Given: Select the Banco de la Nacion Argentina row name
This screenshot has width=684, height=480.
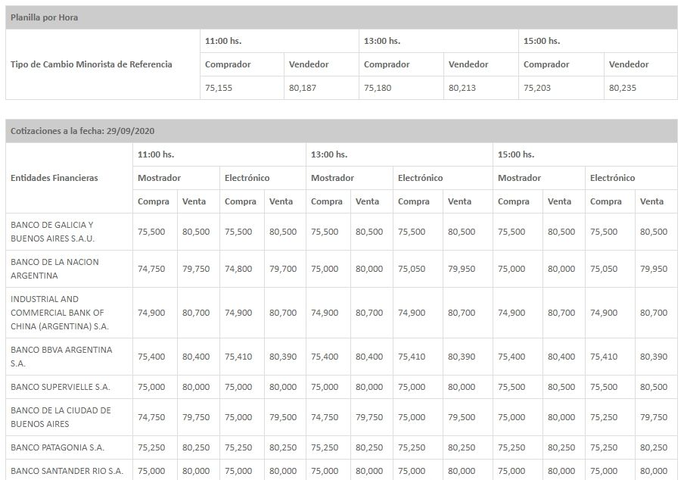Looking at the screenshot, I should (x=54, y=269).
